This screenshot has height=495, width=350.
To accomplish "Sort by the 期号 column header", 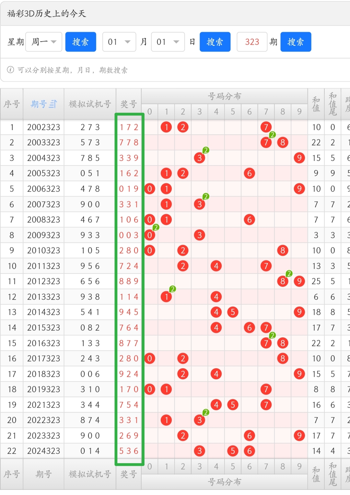I will [x=44, y=104].
